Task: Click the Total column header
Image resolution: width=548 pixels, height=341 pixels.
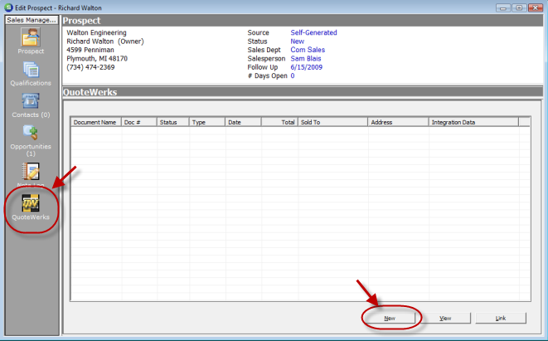Action: coord(279,122)
